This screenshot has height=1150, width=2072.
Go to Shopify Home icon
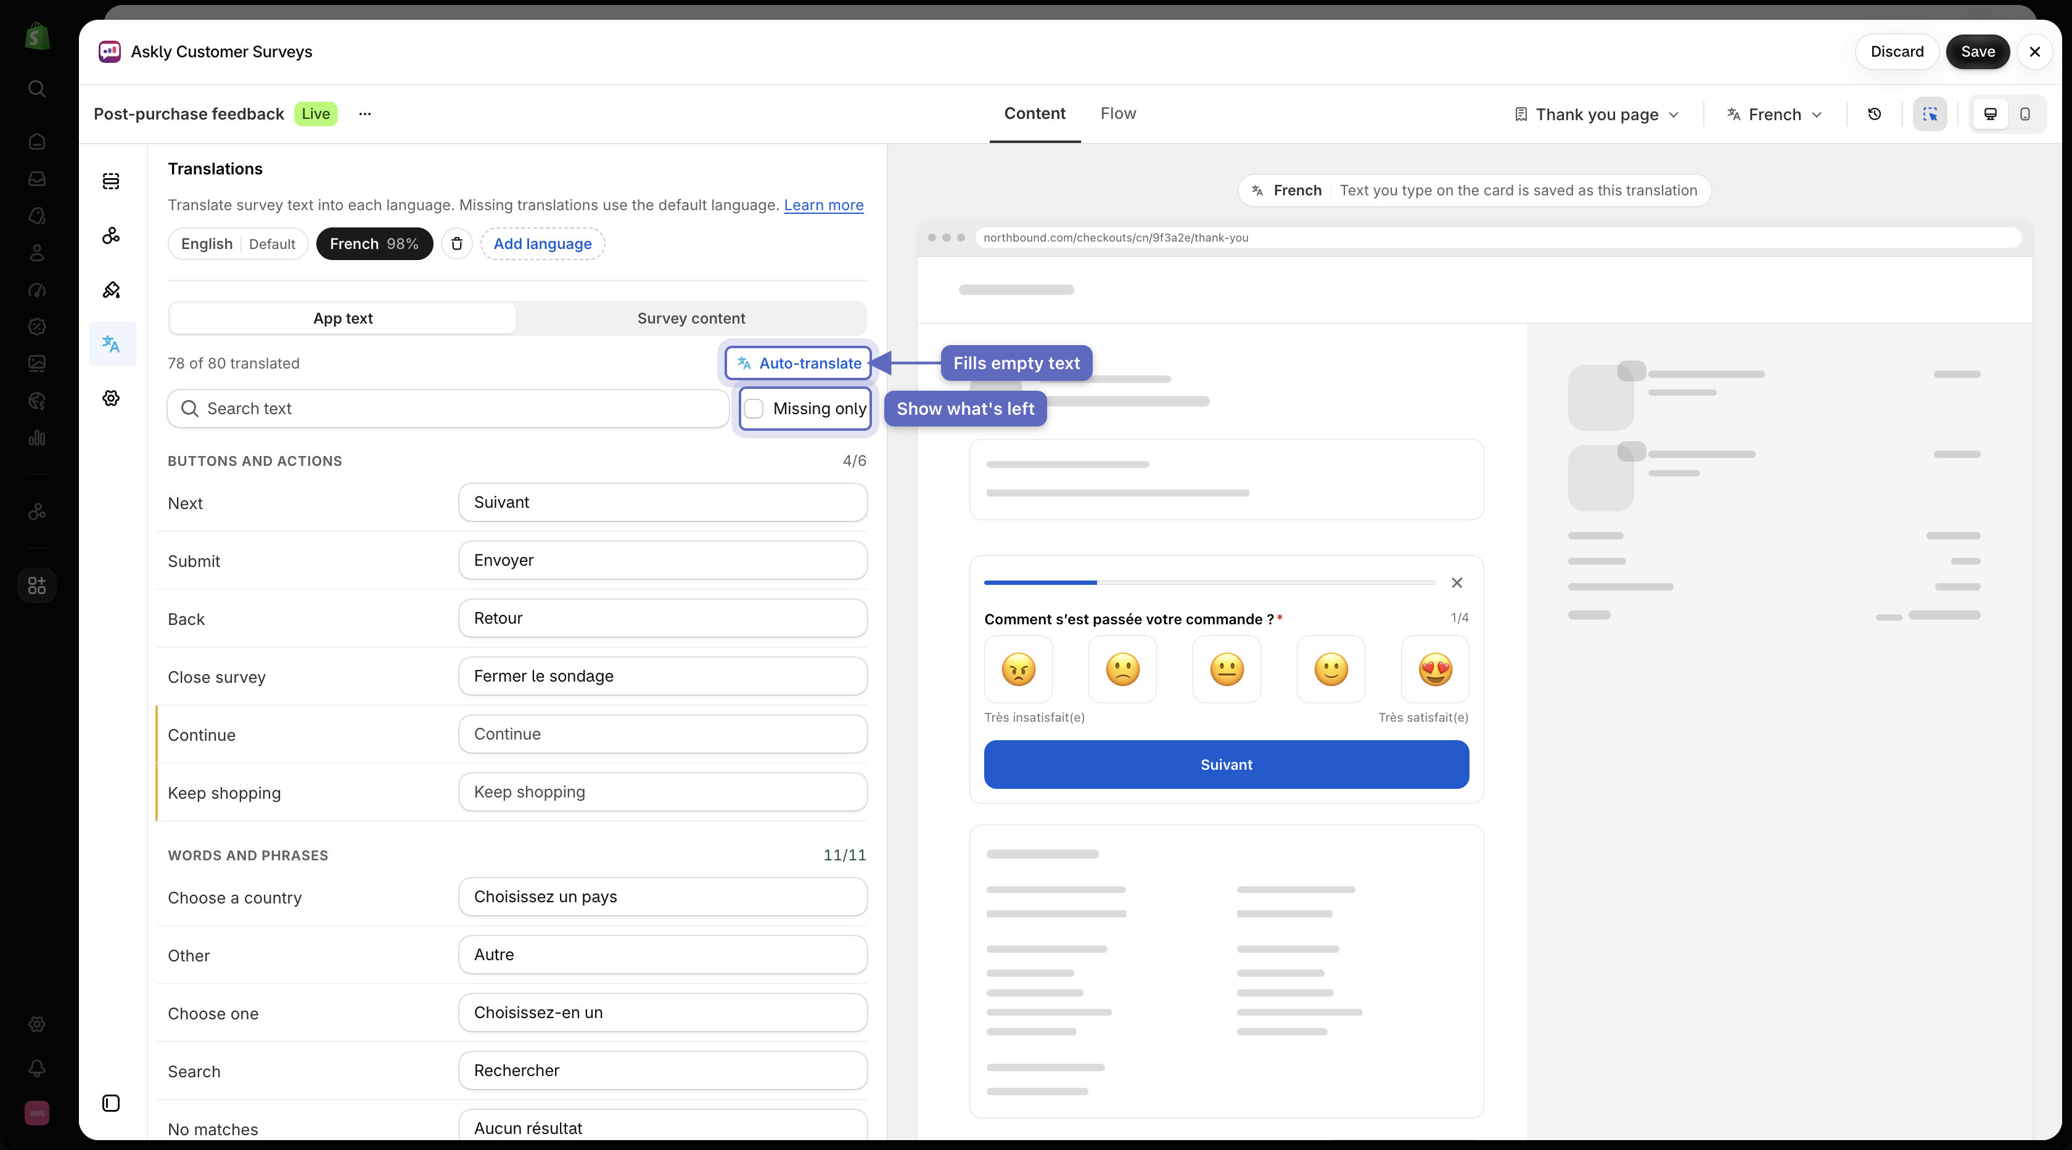37,142
